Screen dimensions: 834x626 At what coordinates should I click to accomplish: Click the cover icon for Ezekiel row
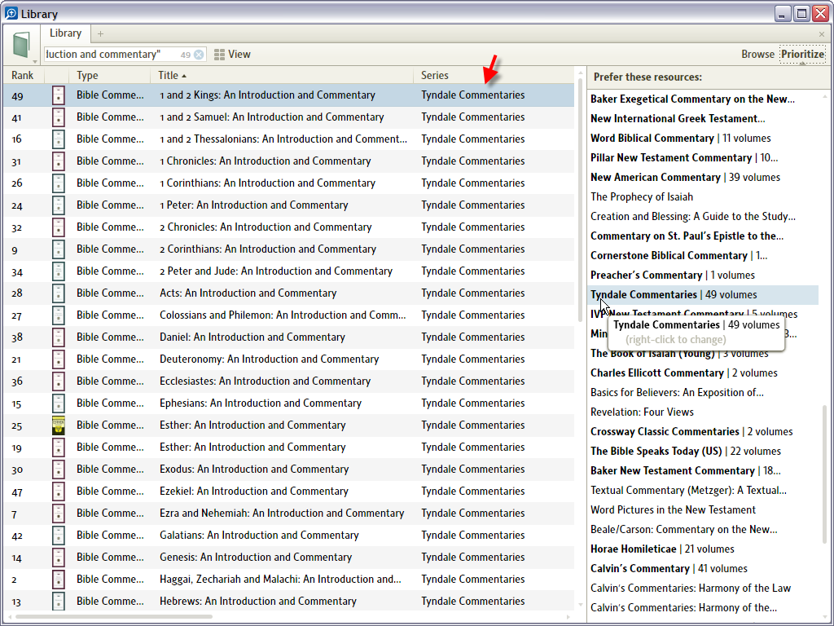58,492
